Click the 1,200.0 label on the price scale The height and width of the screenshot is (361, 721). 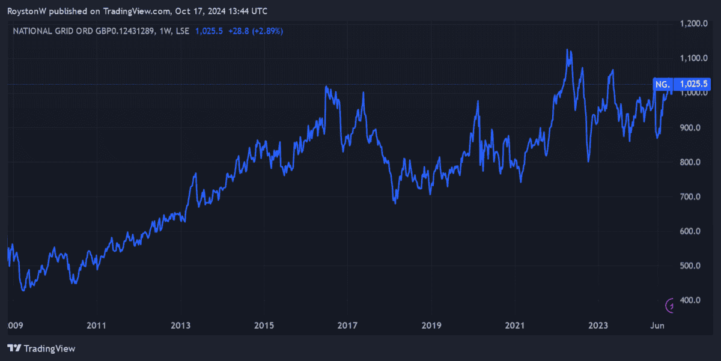pyautogui.click(x=694, y=24)
